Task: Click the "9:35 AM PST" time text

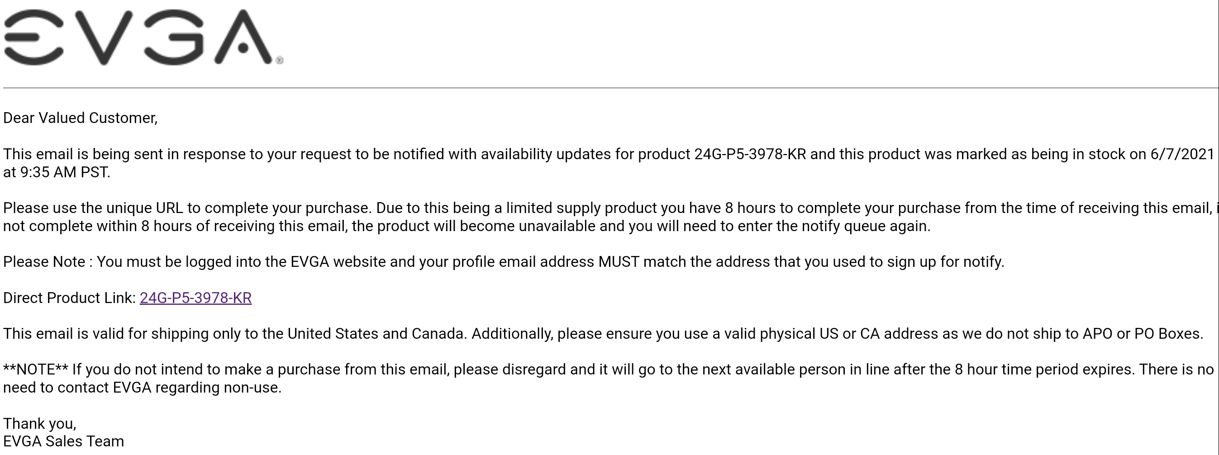Action: pos(64,172)
